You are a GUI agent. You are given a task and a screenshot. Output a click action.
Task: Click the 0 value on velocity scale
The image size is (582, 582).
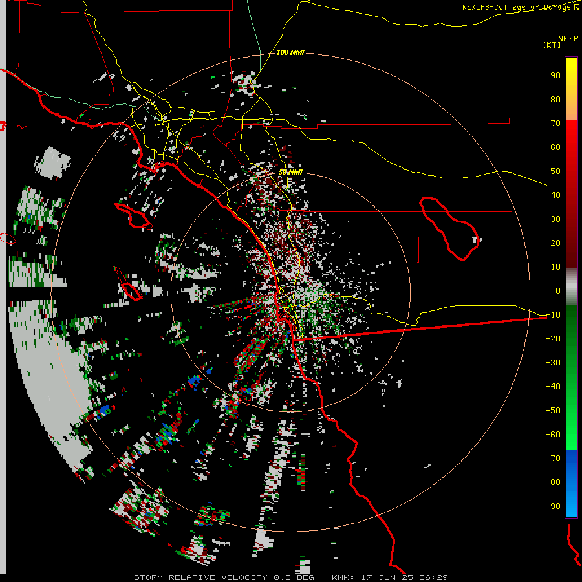(x=558, y=291)
